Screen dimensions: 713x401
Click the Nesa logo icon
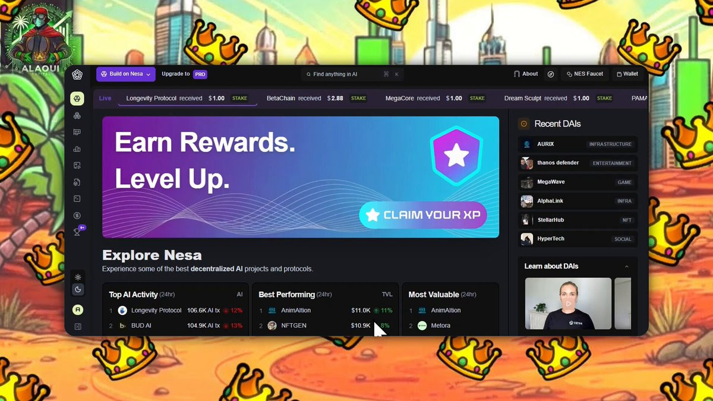click(77, 74)
